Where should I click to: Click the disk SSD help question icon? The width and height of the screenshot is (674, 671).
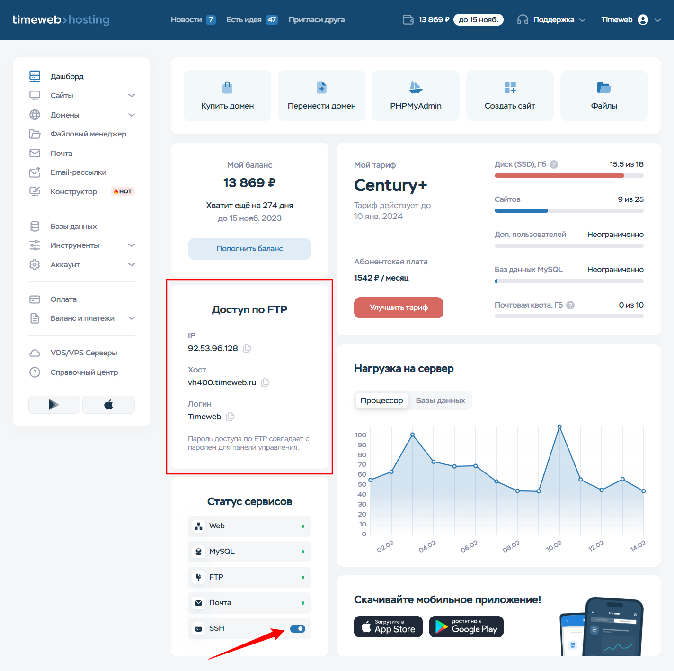tap(554, 164)
